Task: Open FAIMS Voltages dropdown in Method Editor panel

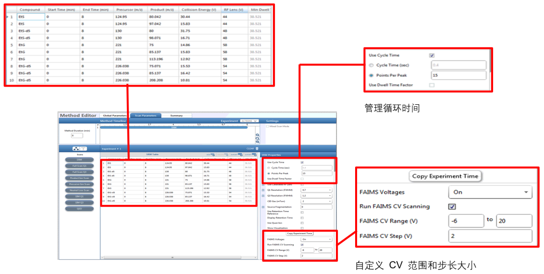Action: 316,239
